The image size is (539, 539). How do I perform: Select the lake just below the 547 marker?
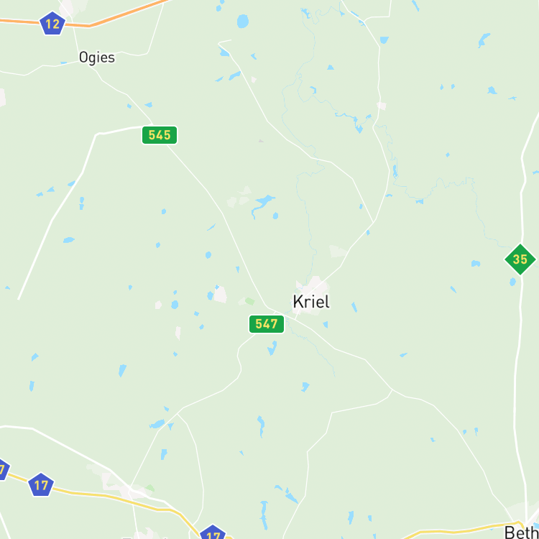pyautogui.click(x=272, y=349)
